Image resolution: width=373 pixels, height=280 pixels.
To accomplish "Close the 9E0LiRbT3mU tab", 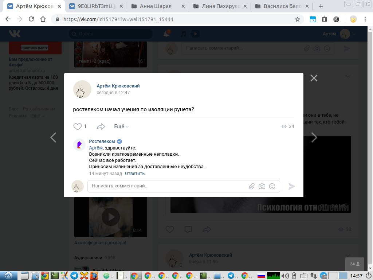I will tap(121, 7).
